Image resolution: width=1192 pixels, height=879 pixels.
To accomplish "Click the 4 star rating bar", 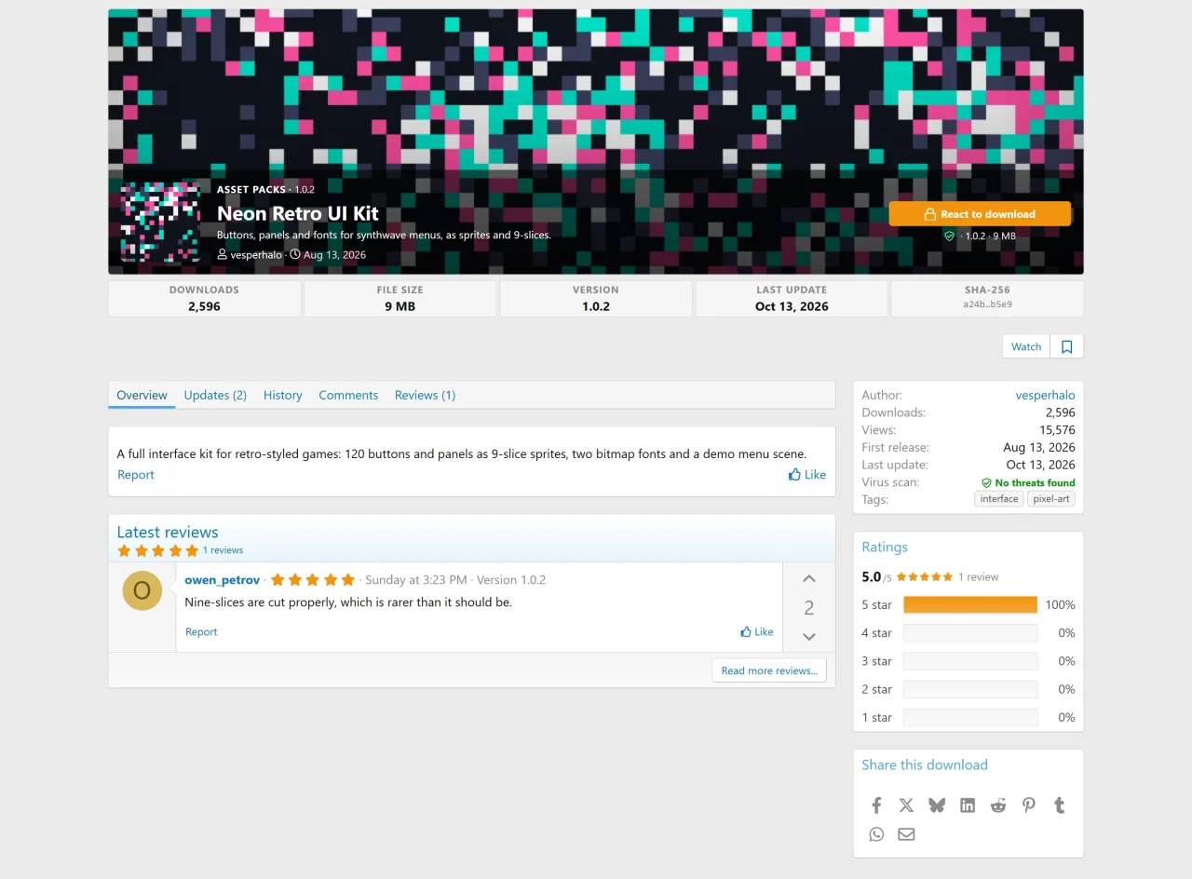I will click(x=970, y=633).
